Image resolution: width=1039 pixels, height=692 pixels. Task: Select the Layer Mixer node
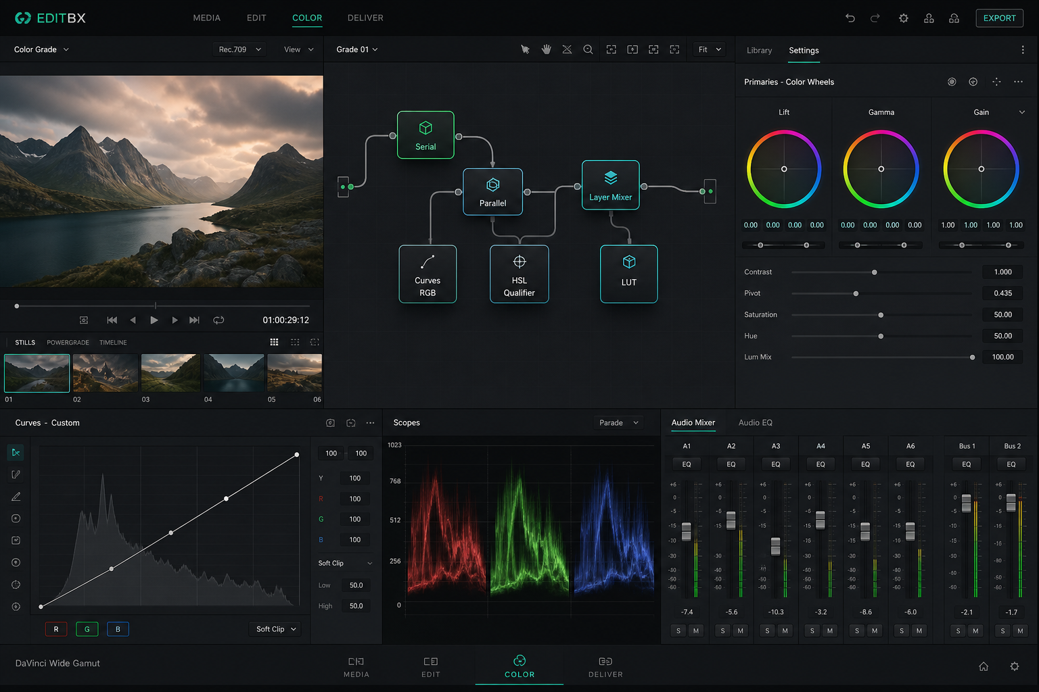pos(610,185)
